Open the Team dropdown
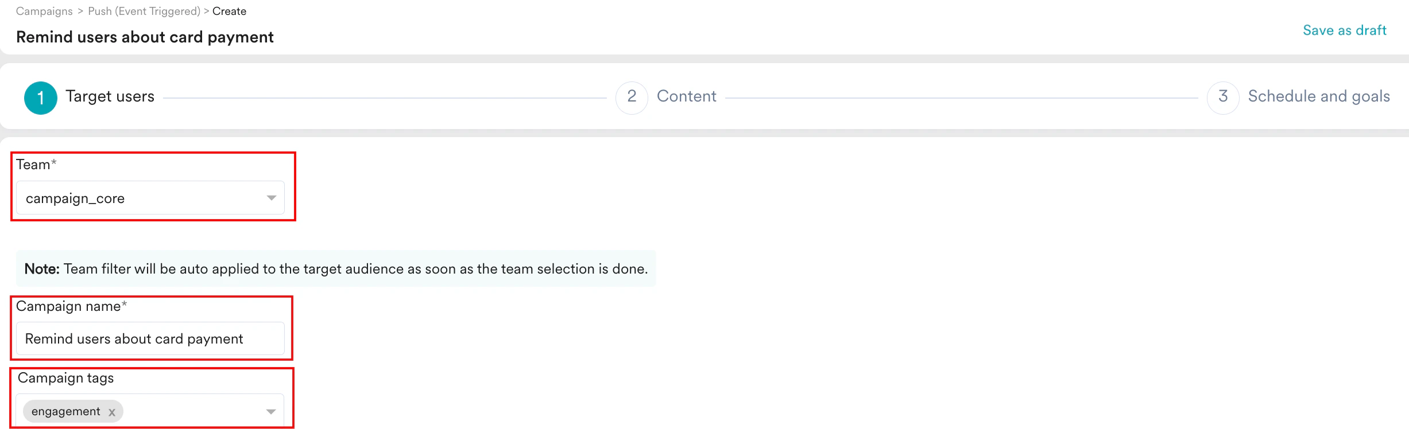This screenshot has width=1409, height=429. click(x=149, y=197)
